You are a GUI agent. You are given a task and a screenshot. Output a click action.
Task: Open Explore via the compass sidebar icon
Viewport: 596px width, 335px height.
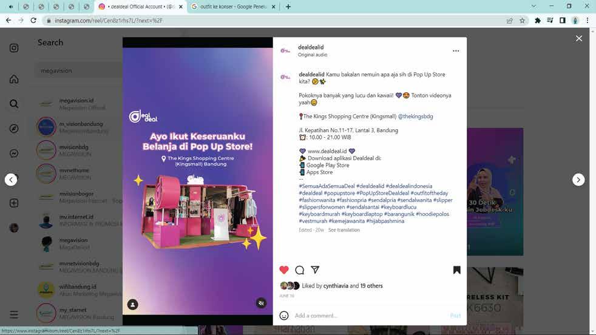tap(14, 129)
